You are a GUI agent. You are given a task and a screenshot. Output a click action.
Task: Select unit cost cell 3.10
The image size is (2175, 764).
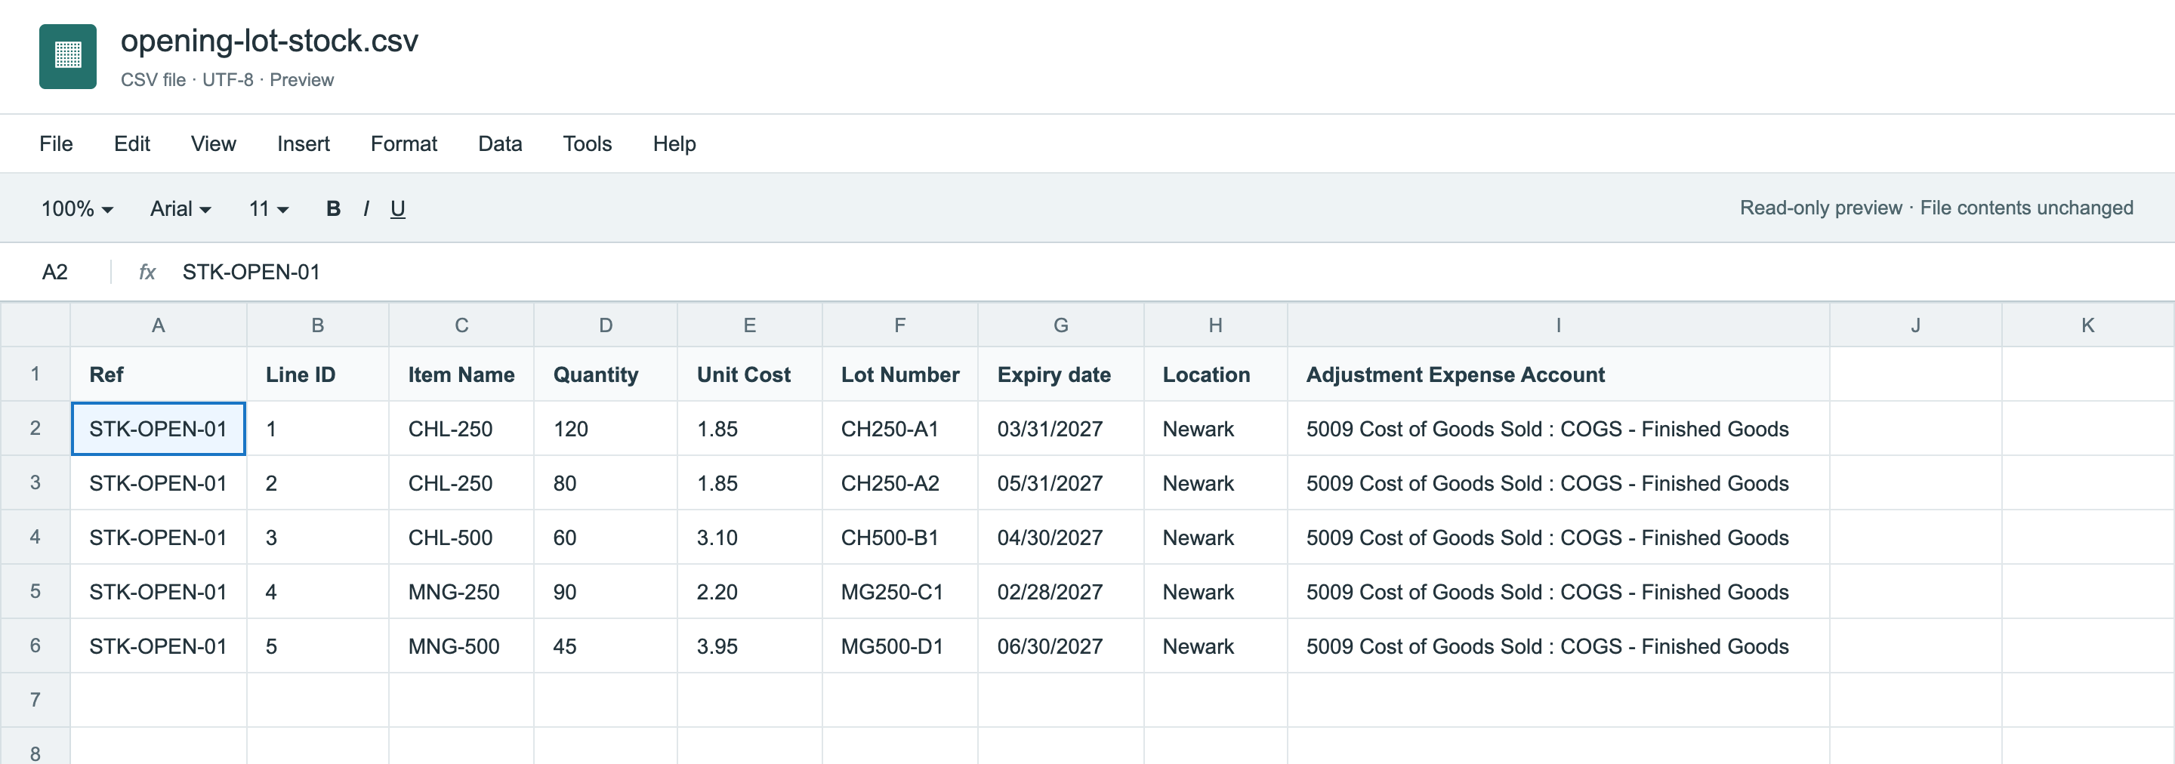pyautogui.click(x=750, y=537)
